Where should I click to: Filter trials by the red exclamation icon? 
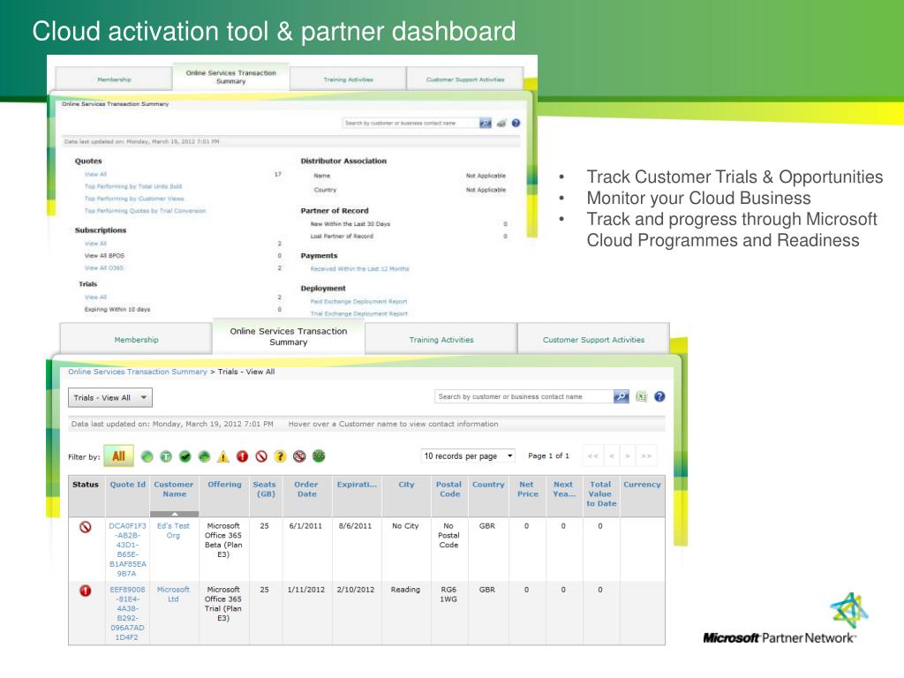click(x=242, y=456)
